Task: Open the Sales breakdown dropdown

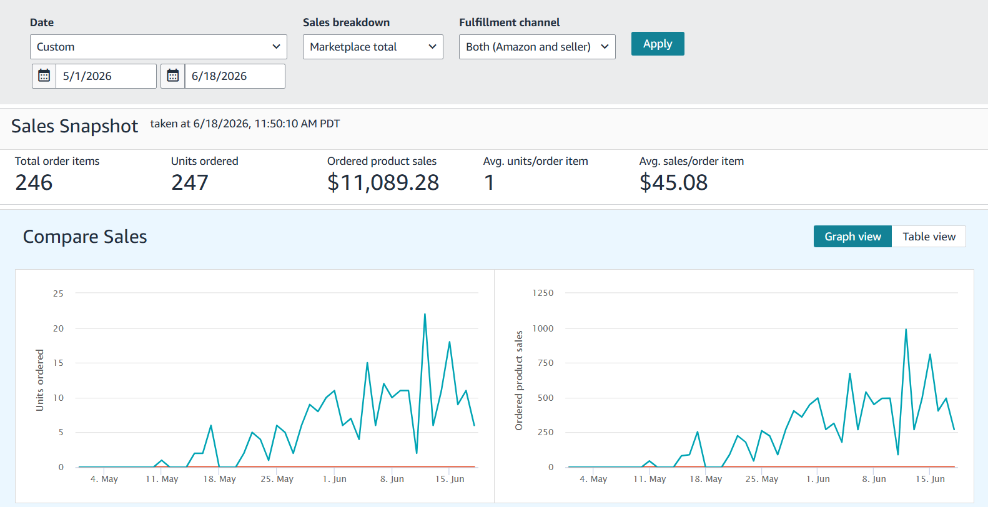Action: point(373,47)
